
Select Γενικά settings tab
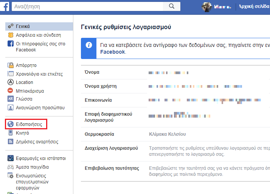click(x=39, y=26)
